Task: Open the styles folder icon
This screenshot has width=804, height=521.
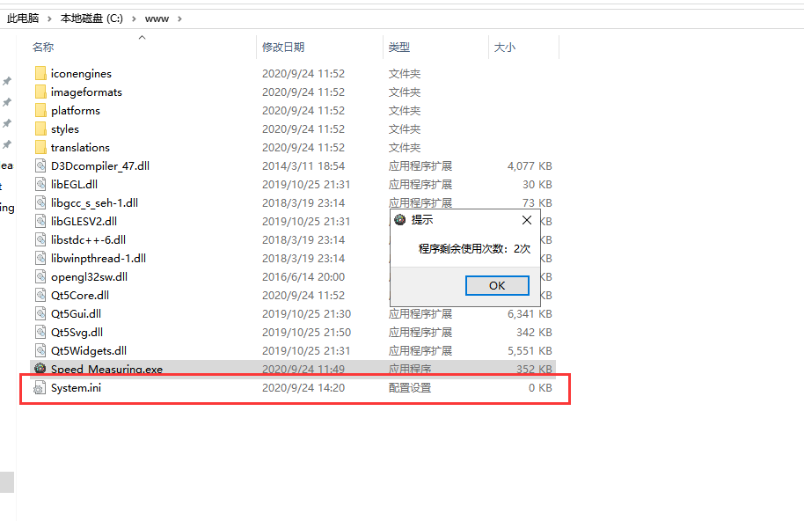Action: tap(40, 128)
